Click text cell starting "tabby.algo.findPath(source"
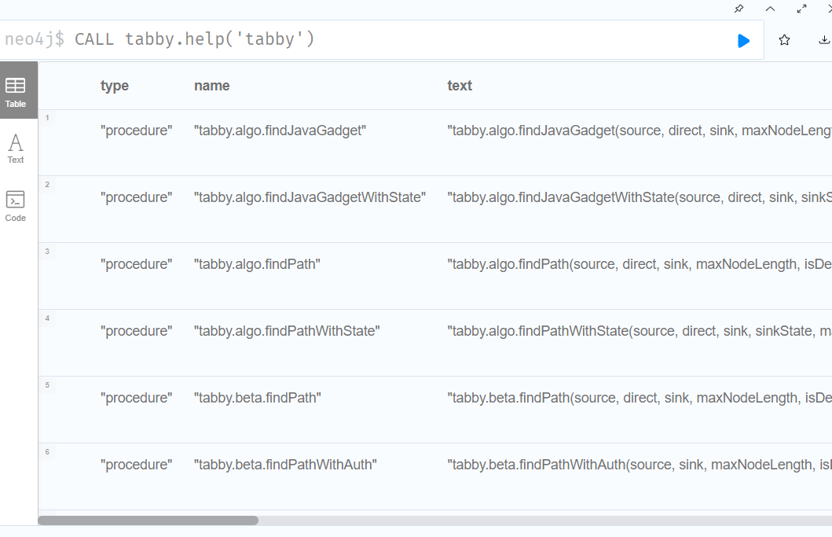832x537 pixels. (640, 264)
